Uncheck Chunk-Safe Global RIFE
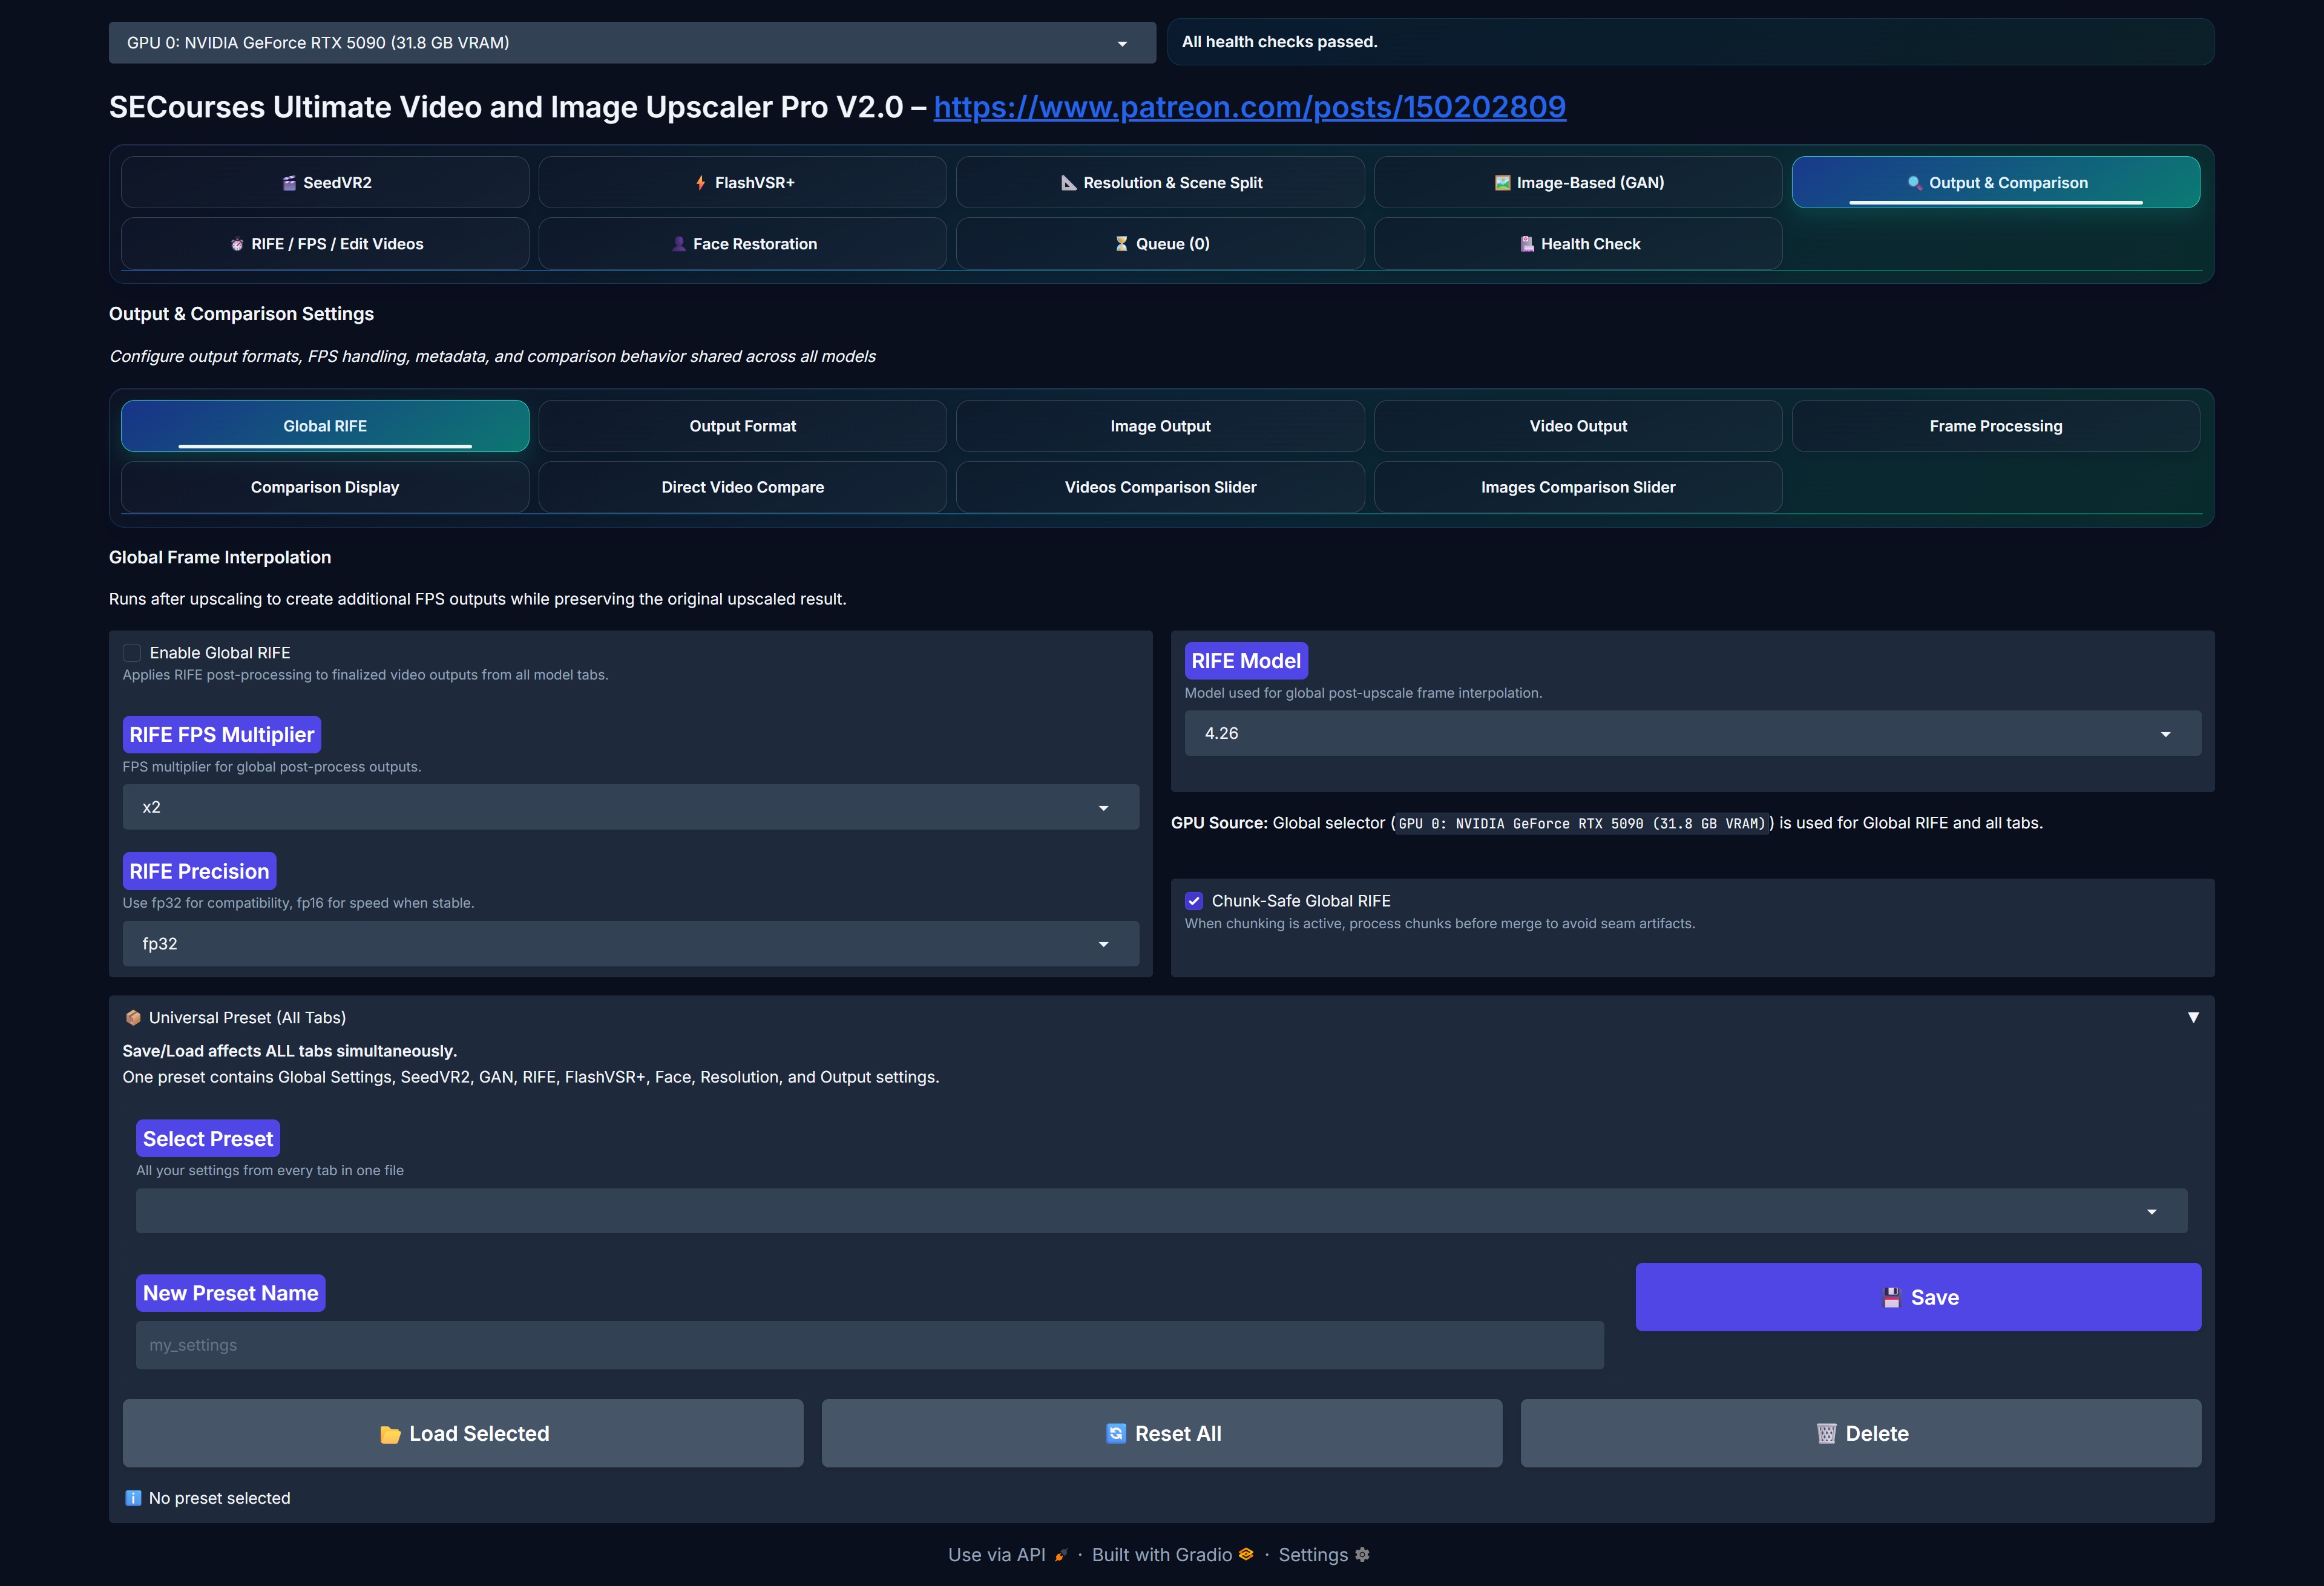The width and height of the screenshot is (2324, 1586). (x=1194, y=901)
